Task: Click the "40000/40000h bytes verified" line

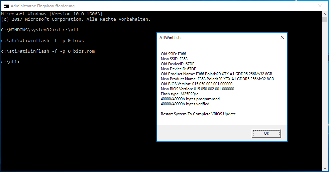Action: click(185, 104)
